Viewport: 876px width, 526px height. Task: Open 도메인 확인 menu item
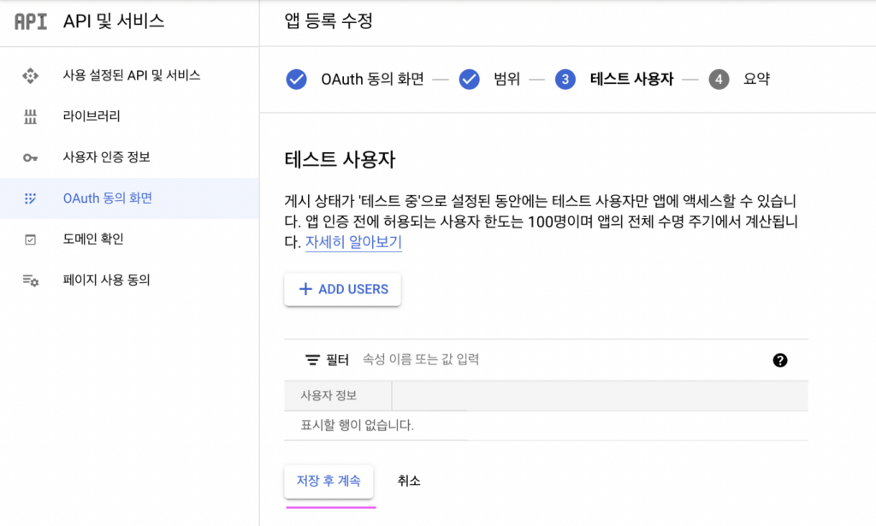[93, 239]
